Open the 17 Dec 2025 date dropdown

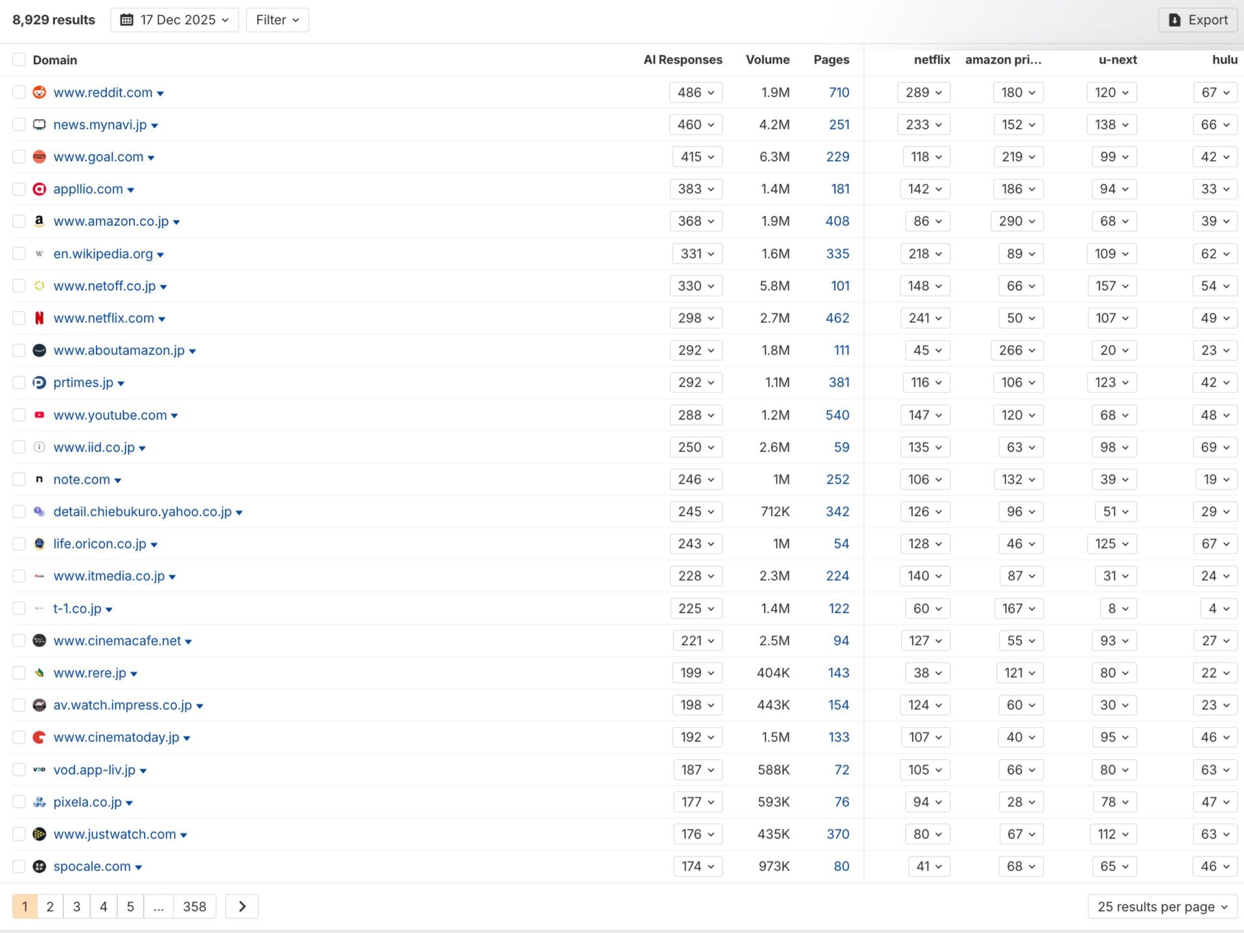[174, 19]
